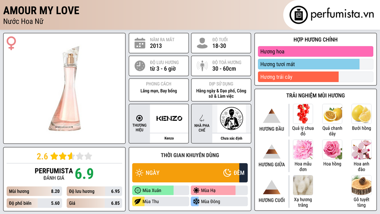The width and height of the screenshot is (380, 214).
Task: Click the HỢP HƯƠNG CHÍNH heading
Action: point(315,39)
